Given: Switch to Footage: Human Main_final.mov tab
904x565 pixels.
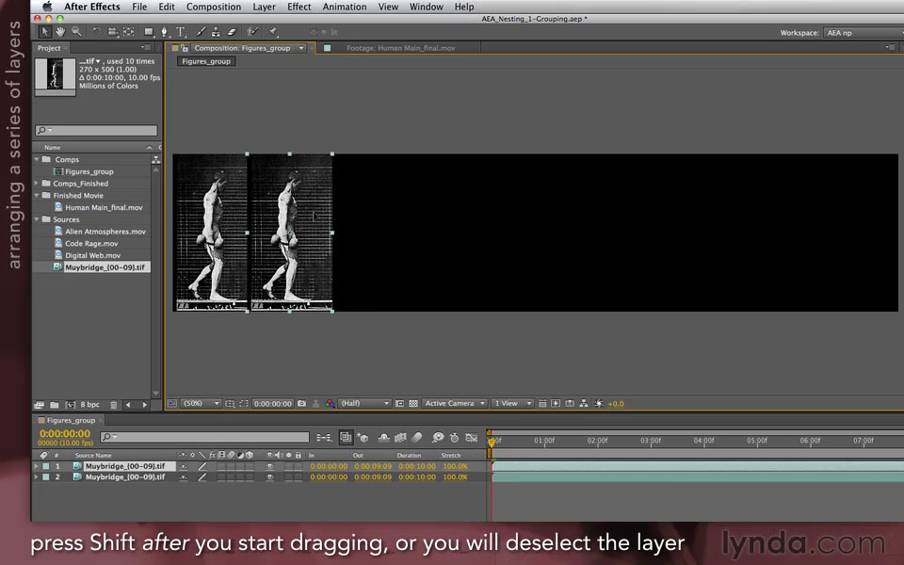Looking at the screenshot, I should pyautogui.click(x=401, y=48).
